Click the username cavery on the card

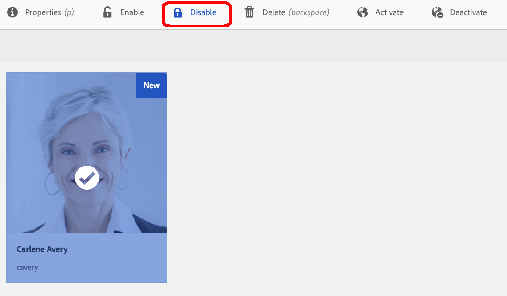coord(27,267)
